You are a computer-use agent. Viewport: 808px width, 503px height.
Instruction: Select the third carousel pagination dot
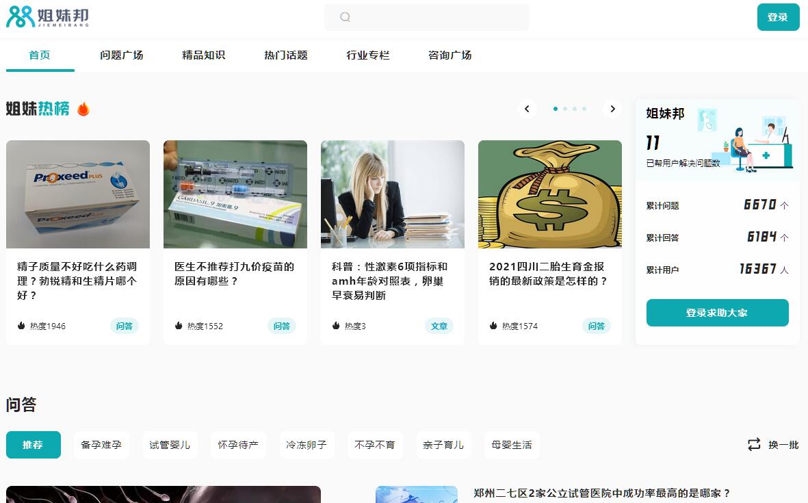click(x=575, y=109)
